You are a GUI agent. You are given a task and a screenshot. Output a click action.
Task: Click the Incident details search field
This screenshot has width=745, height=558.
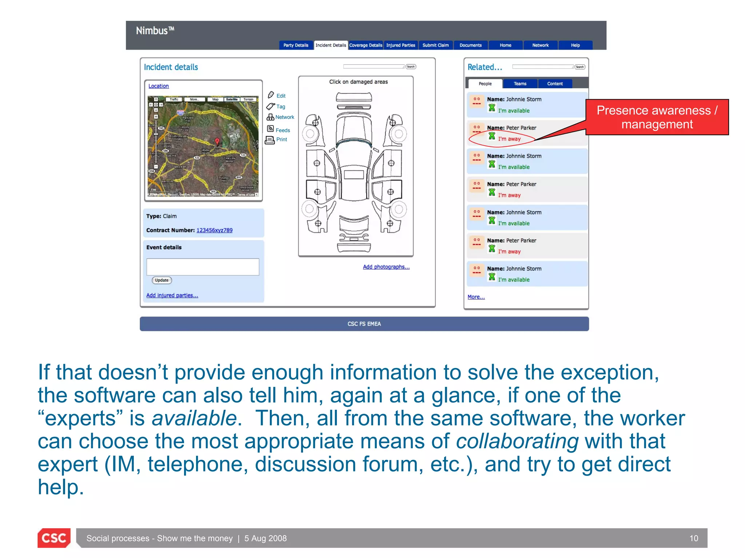click(374, 66)
